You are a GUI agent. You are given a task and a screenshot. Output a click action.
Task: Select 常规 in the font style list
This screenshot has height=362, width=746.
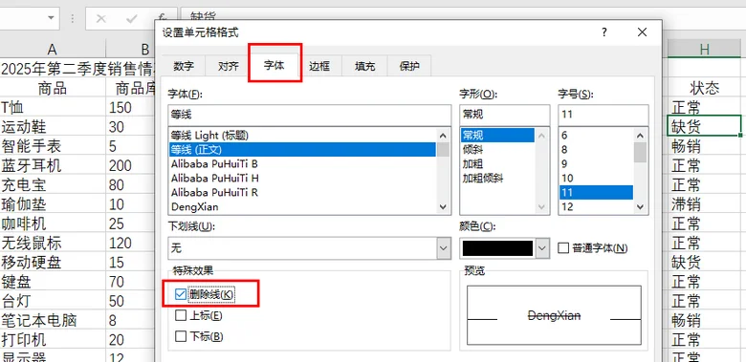[497, 136]
